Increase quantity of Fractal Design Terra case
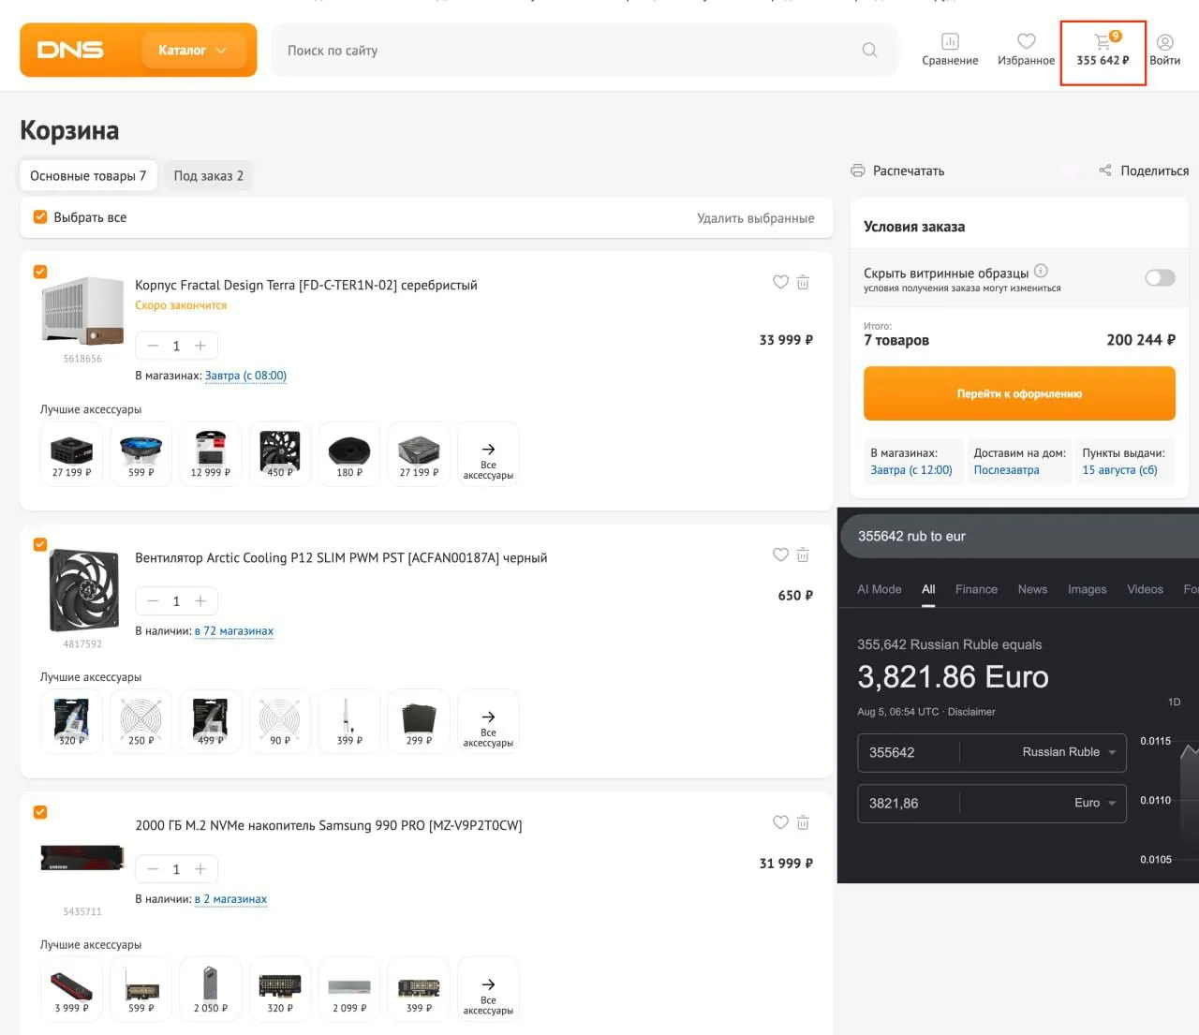The height and width of the screenshot is (1035, 1199). pyautogui.click(x=200, y=346)
